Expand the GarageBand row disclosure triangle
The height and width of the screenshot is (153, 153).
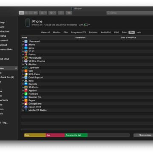click(x=23, y=104)
